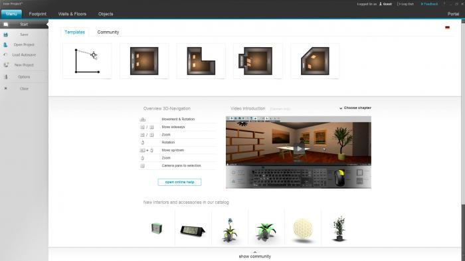Pick the square room template
Image resolution: width=465 pixels, height=261 pixels.
coord(144,61)
